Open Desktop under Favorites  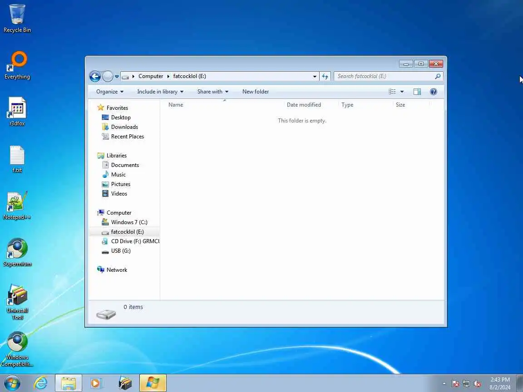tap(116, 118)
